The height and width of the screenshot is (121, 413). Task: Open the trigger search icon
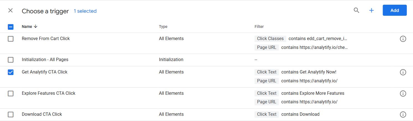357,10
